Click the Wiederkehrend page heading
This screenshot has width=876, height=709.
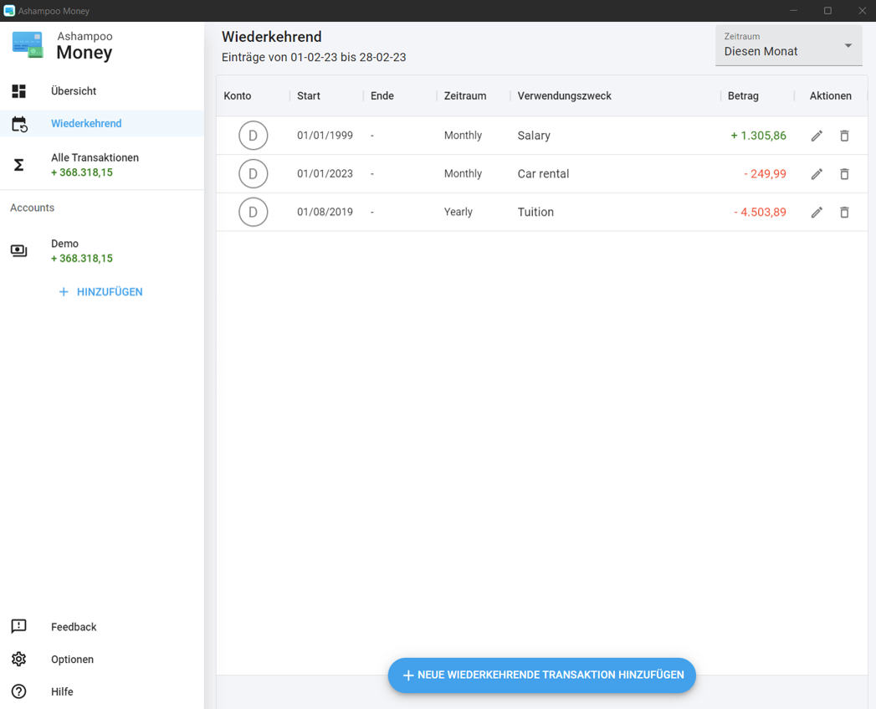click(x=272, y=37)
